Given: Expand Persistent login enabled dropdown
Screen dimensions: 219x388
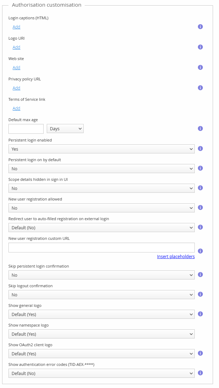Looking at the screenshot, I should point(101,149).
